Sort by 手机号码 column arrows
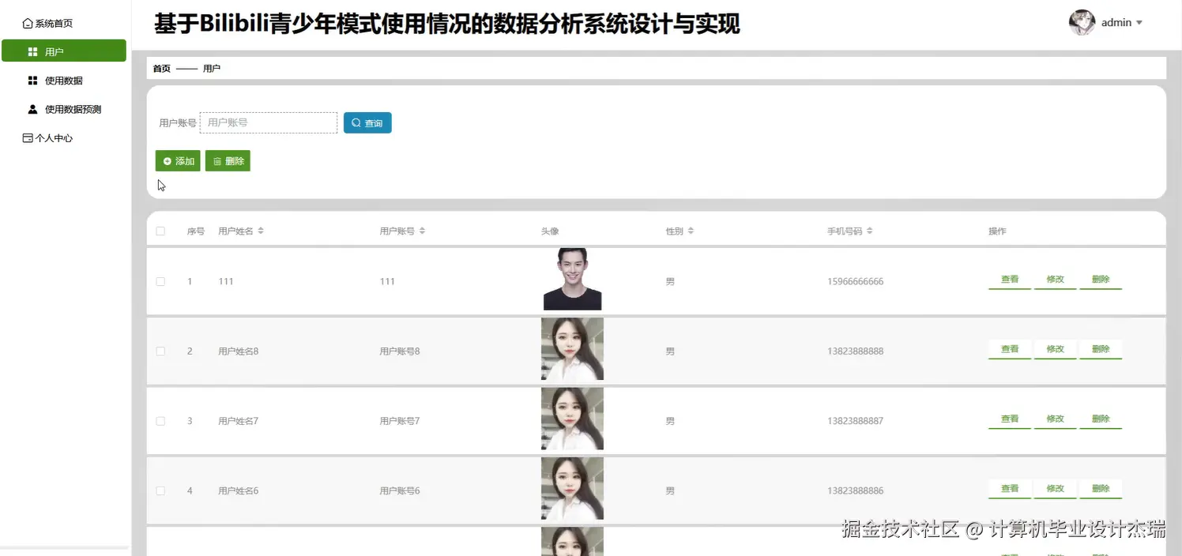This screenshot has width=1182, height=556. click(x=869, y=231)
